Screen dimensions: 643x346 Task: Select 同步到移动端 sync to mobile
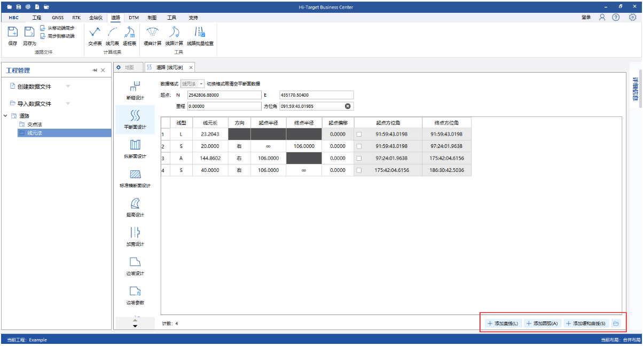pos(57,36)
